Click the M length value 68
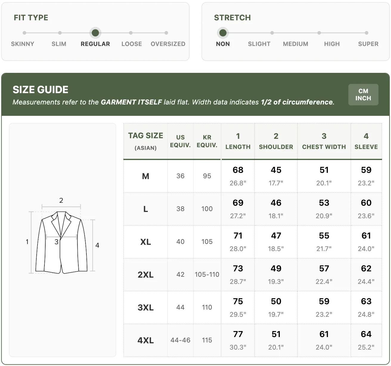The width and height of the screenshot is (391, 366). pos(238,170)
